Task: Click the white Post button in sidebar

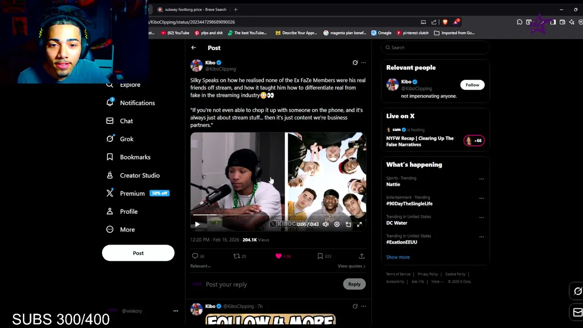Action: (x=138, y=253)
